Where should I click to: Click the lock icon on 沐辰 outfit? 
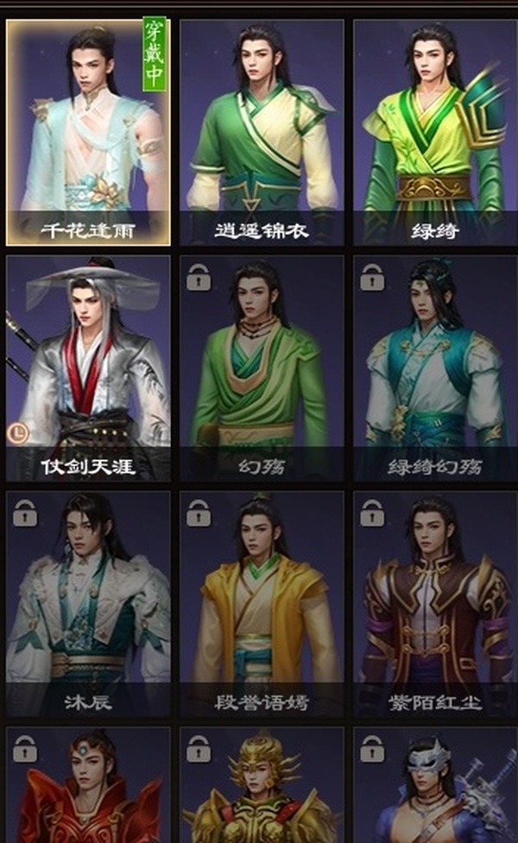coord(25,513)
